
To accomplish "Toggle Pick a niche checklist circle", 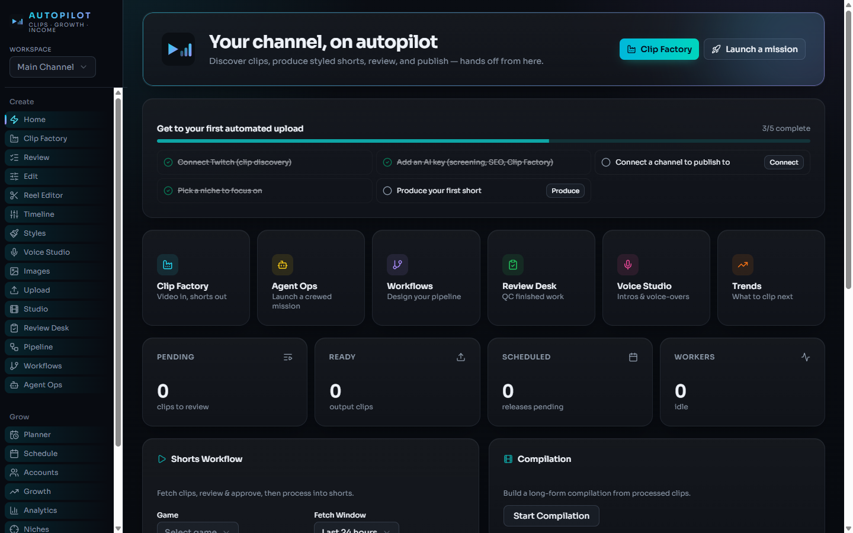I will (x=168, y=191).
